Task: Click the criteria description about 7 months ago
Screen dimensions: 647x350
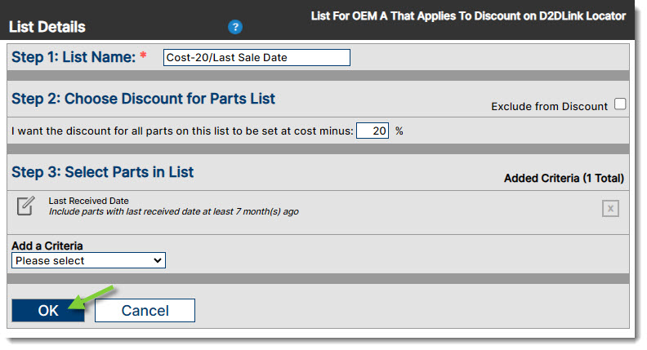Action: point(174,211)
